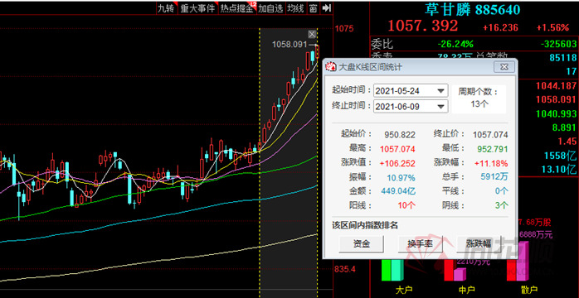Rank indices by 换手率 button
The height and width of the screenshot is (298, 579).
coord(421,243)
